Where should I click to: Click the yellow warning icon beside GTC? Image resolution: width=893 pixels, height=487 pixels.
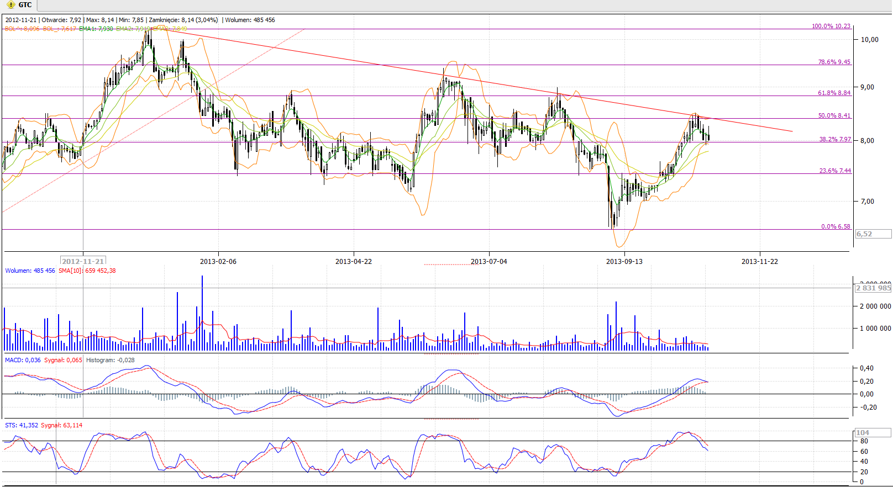(x=10, y=5)
